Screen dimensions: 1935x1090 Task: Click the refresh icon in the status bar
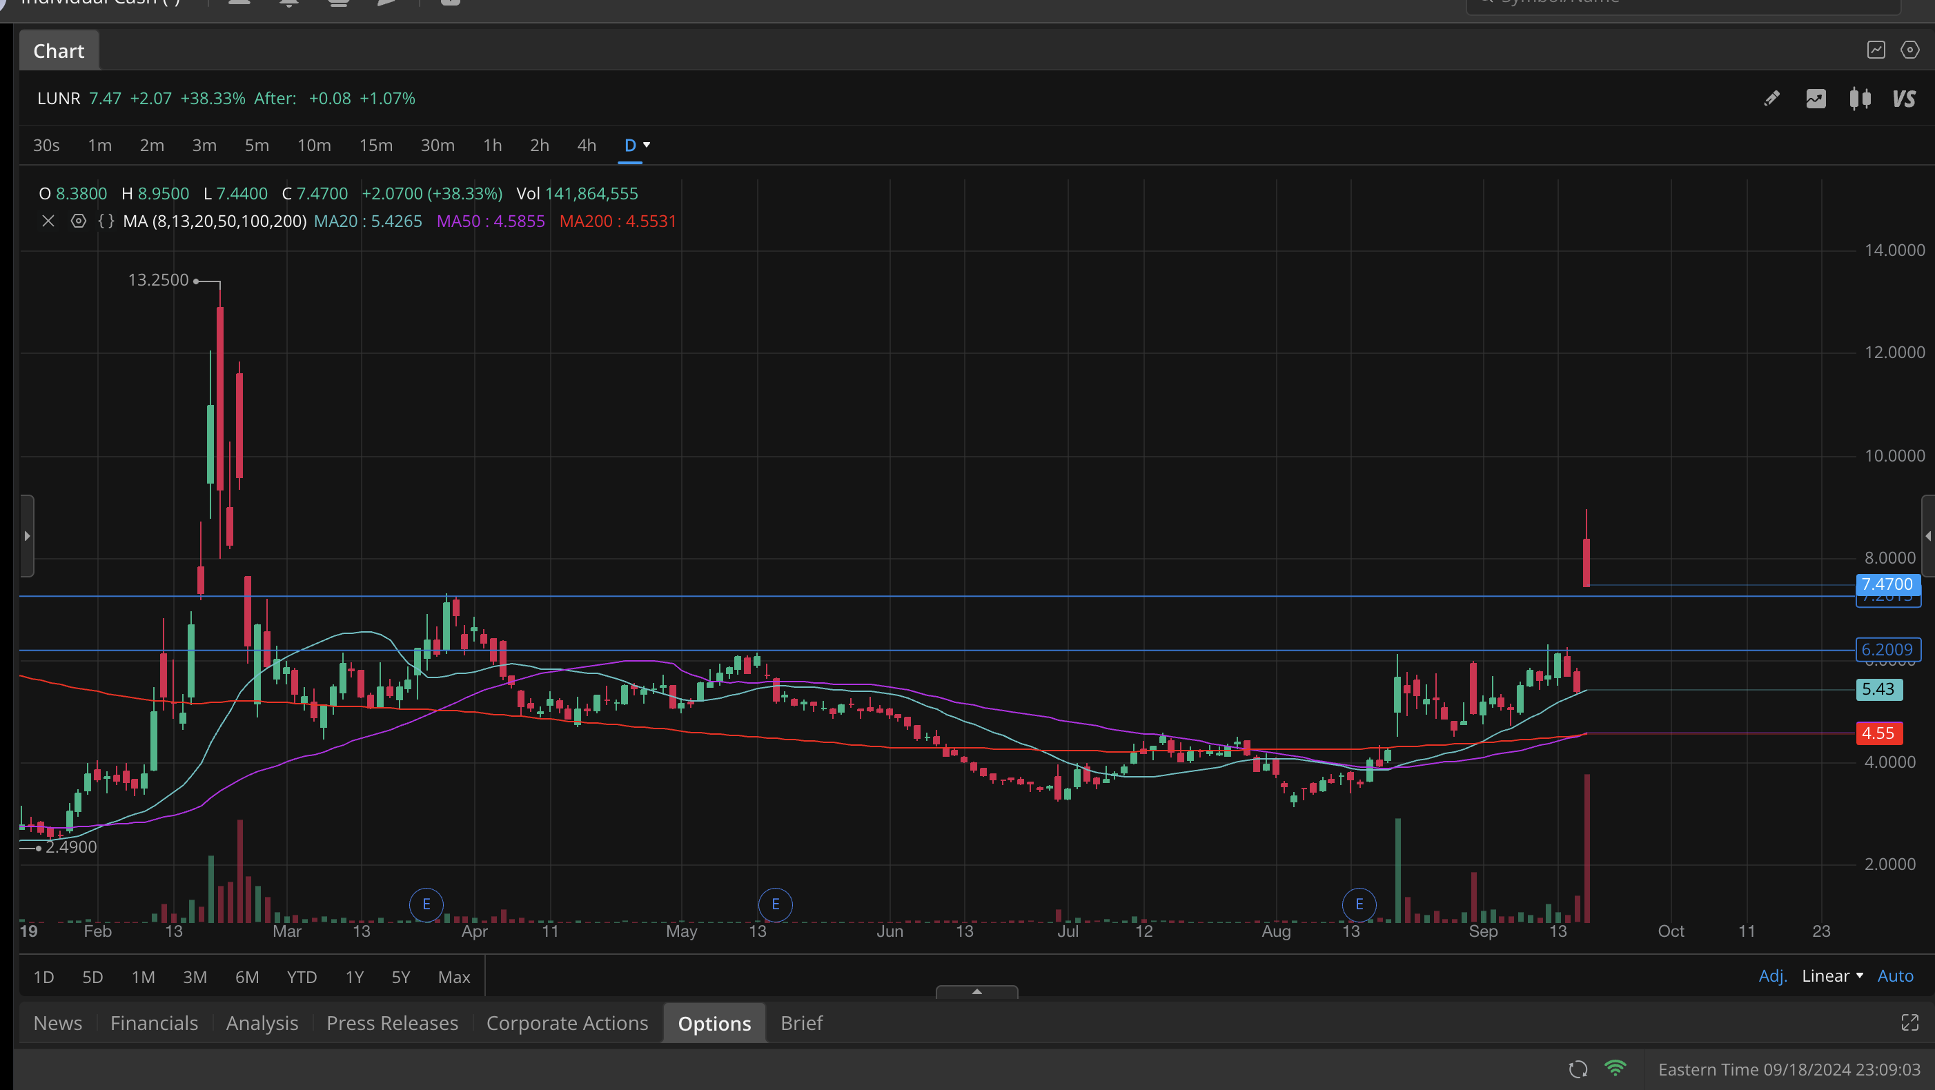coord(1578,1069)
